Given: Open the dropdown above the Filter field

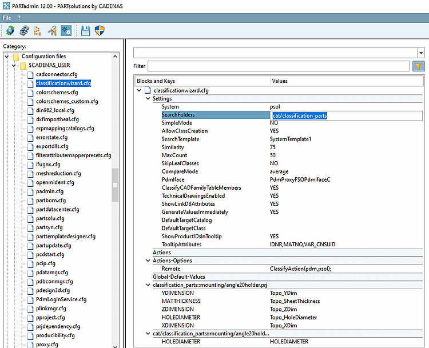Looking at the screenshot, I should tap(421, 53).
